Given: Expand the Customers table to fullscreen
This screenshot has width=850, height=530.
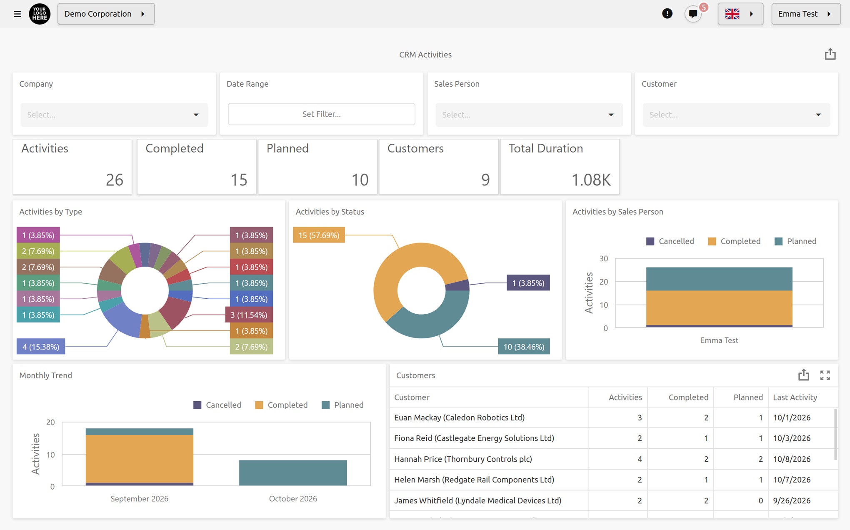Looking at the screenshot, I should pos(825,375).
